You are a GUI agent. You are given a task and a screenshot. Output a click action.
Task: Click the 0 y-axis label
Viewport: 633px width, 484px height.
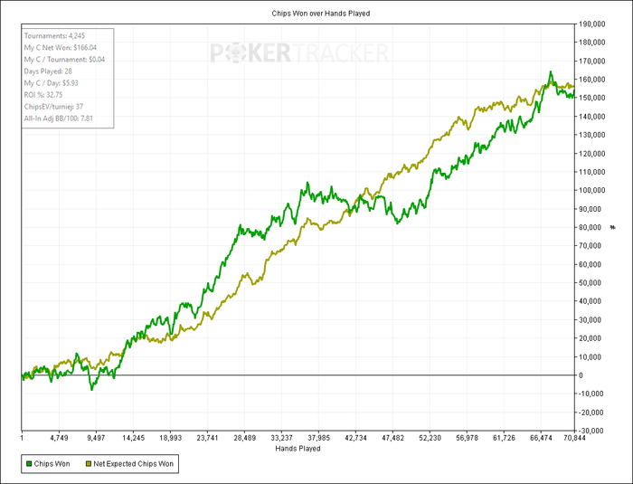(581, 375)
